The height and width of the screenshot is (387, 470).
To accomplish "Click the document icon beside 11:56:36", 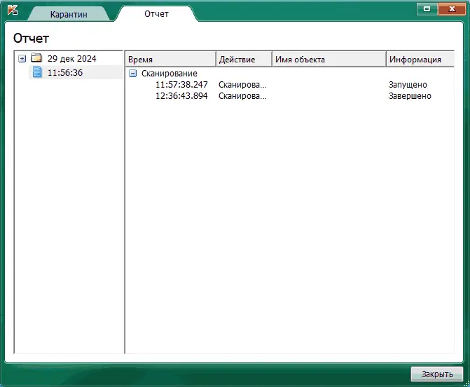I will pos(37,72).
